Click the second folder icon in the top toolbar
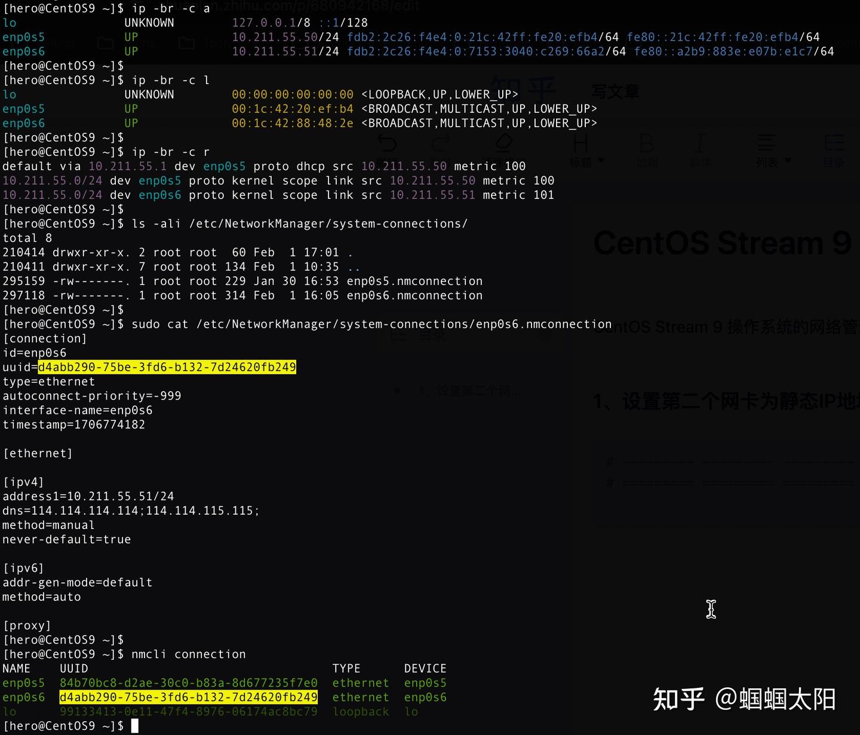The image size is (860, 735). [x=188, y=44]
